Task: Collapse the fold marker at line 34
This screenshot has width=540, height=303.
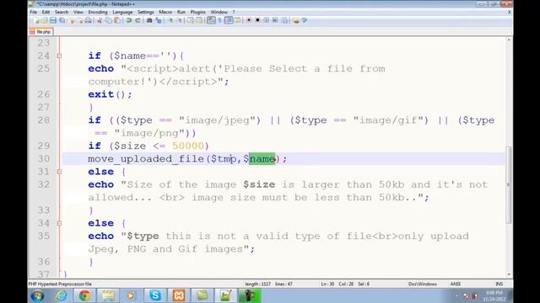Action: (x=59, y=223)
